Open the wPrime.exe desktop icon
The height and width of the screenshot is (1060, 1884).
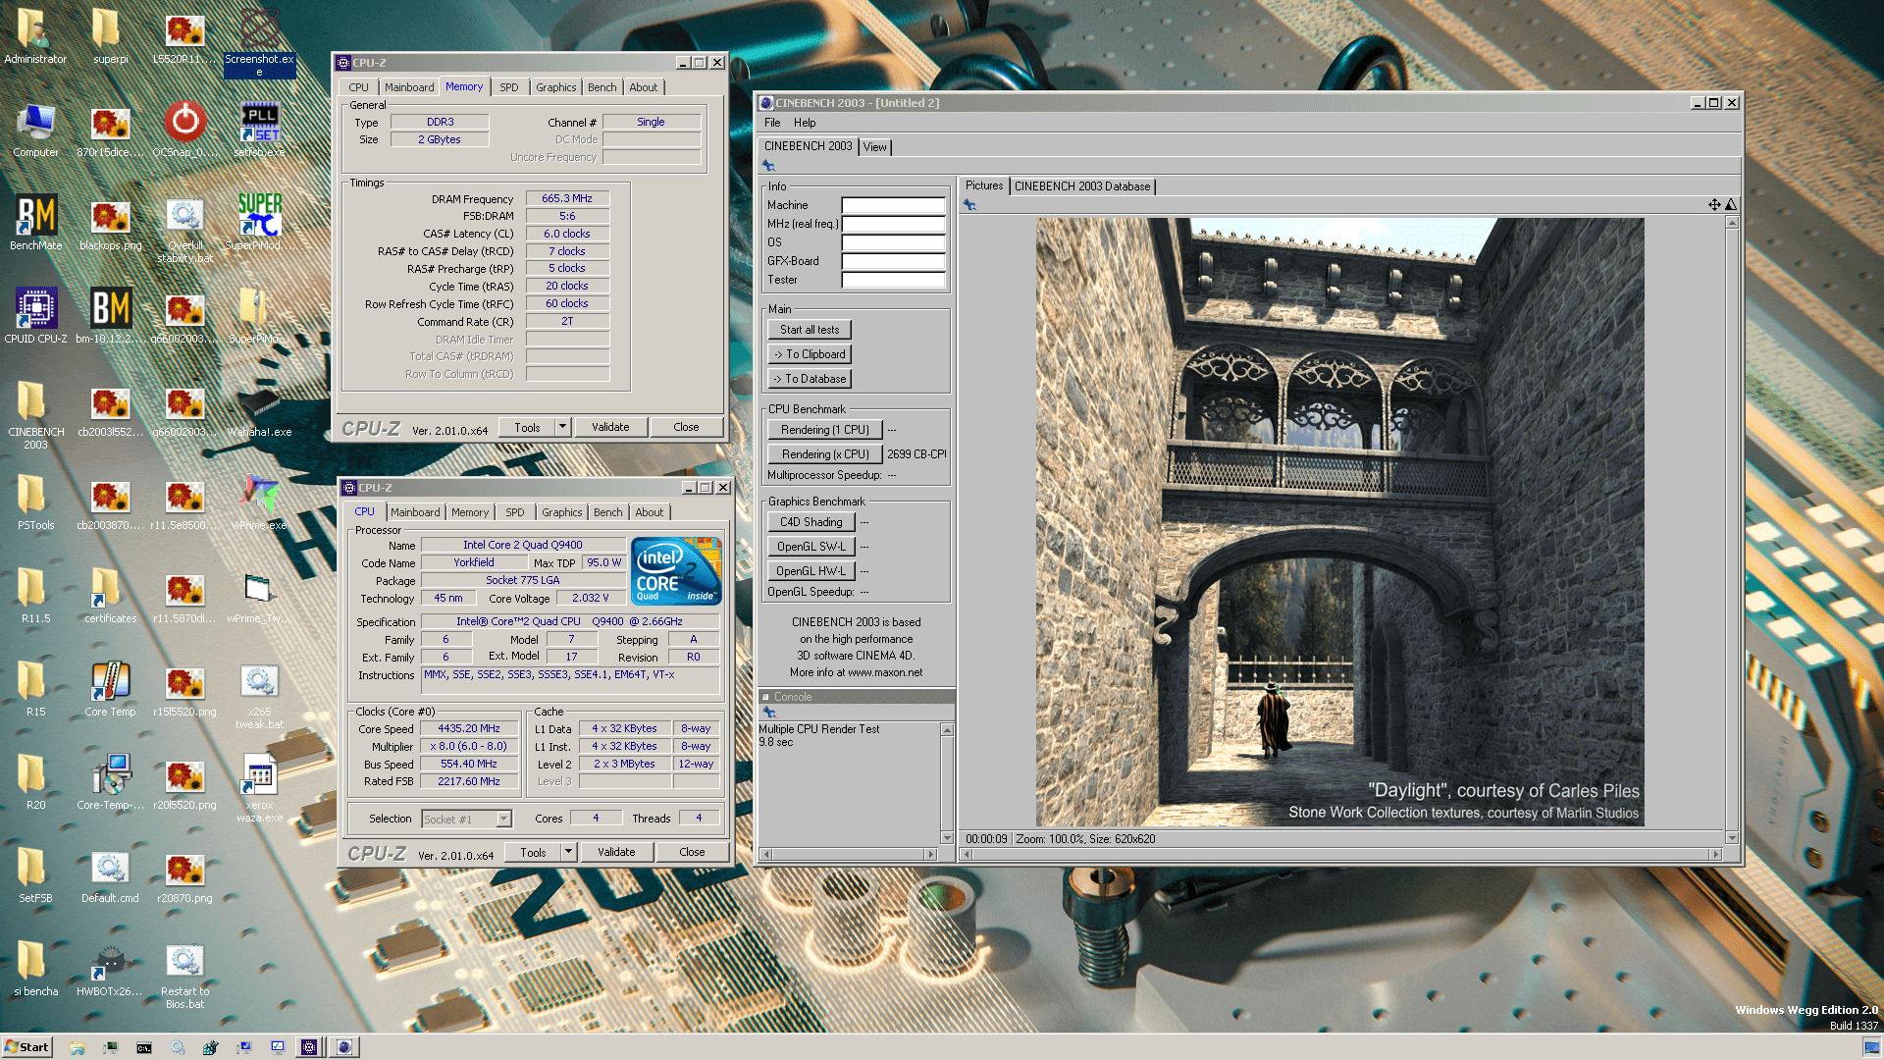pyautogui.click(x=259, y=503)
